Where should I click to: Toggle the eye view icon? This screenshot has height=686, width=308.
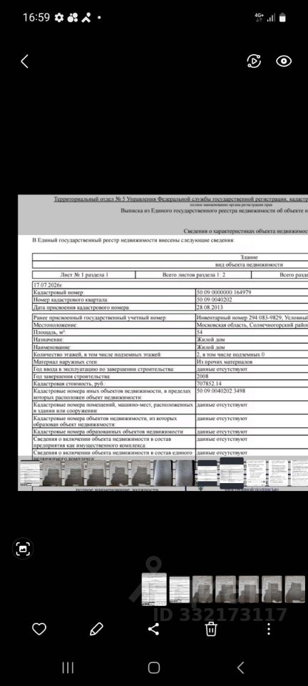coord(284,61)
